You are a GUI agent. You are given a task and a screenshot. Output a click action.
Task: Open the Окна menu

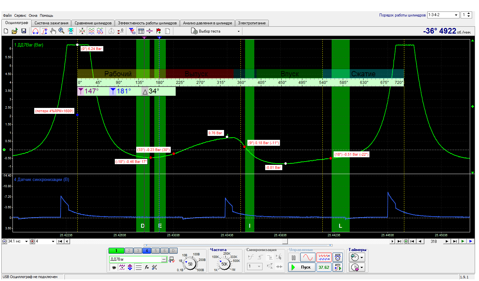click(33, 15)
